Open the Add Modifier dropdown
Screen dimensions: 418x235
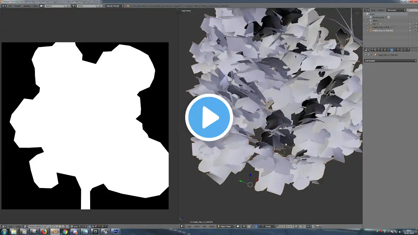point(390,61)
